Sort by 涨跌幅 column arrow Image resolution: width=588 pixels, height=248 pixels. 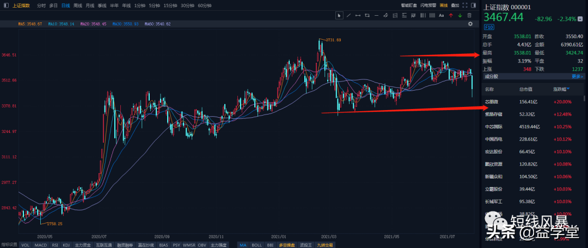569,89
